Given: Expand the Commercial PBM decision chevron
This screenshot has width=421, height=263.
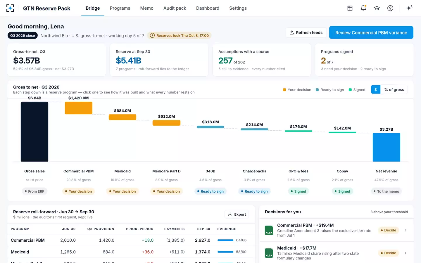Looking at the screenshot, I should pos(406,230).
